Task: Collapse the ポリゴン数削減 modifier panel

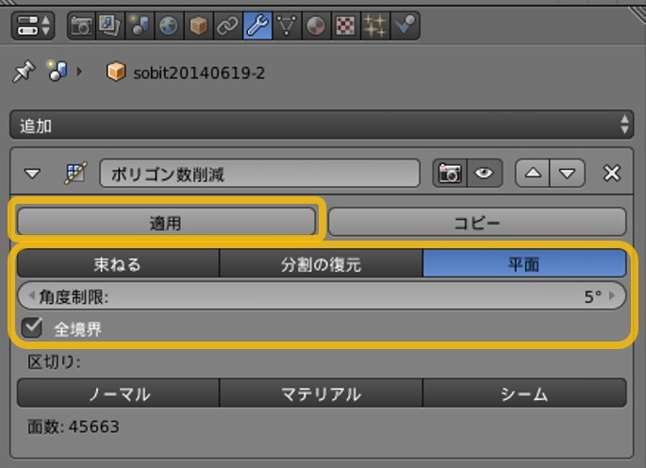Action: point(33,174)
